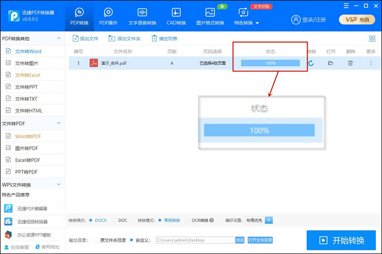
Task: Click the delete trash icon in row
Action: [350, 63]
